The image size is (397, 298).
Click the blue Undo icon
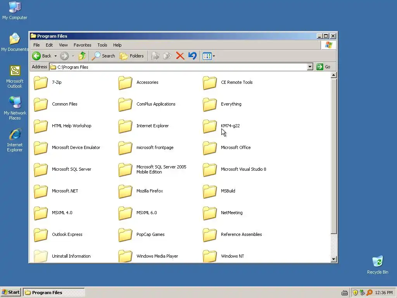(192, 56)
